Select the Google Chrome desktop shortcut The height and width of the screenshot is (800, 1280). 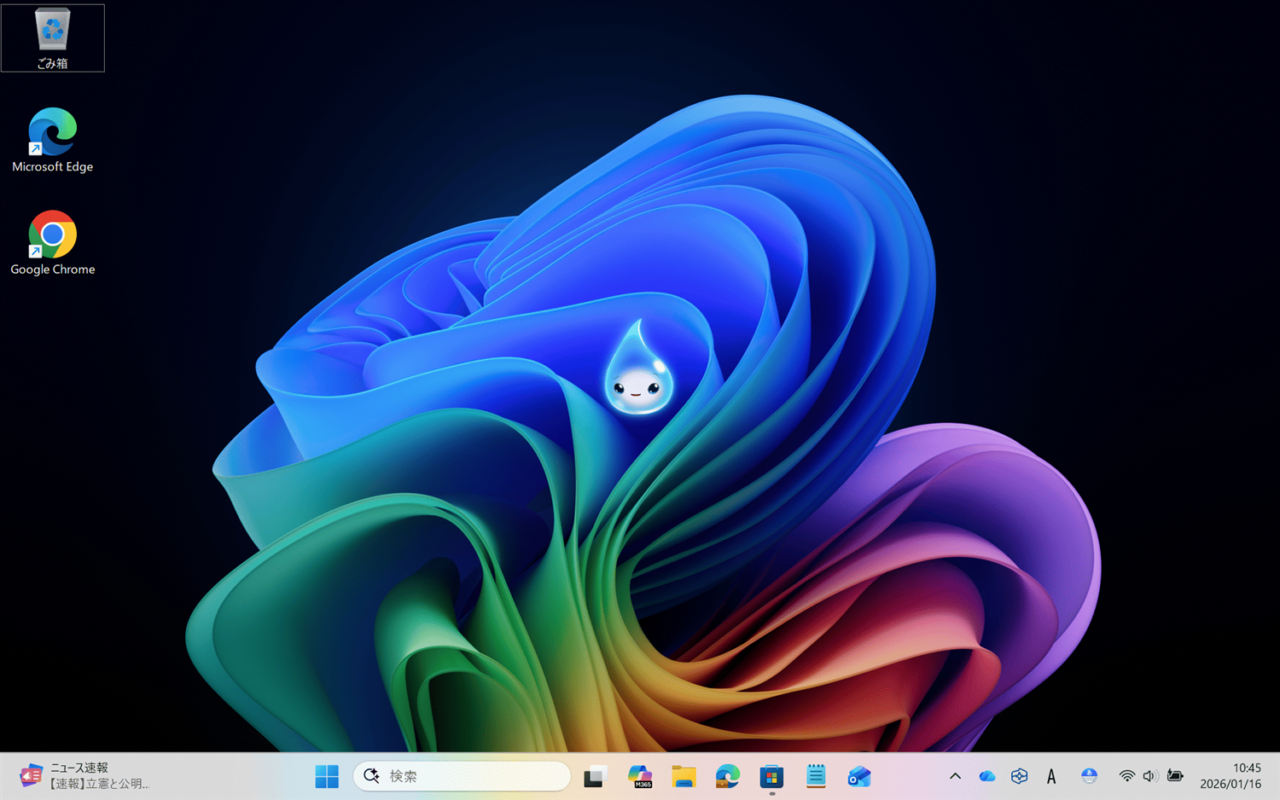tap(53, 243)
